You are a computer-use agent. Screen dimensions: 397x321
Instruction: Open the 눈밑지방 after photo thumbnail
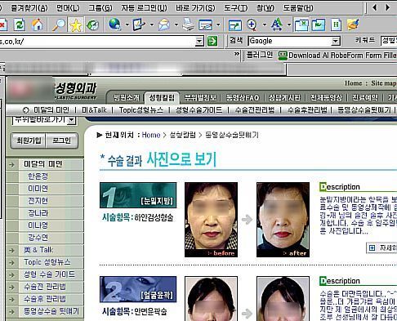pyautogui.click(x=283, y=220)
